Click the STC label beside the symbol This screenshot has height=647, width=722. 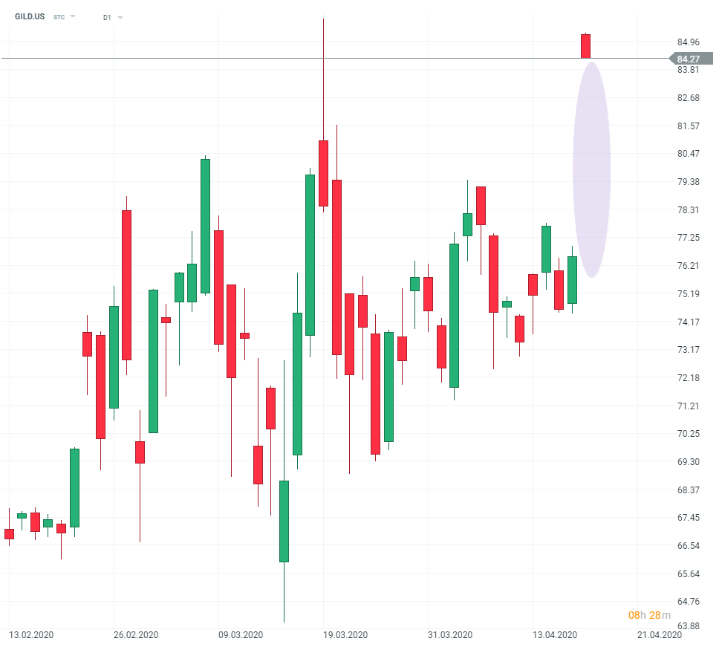59,16
